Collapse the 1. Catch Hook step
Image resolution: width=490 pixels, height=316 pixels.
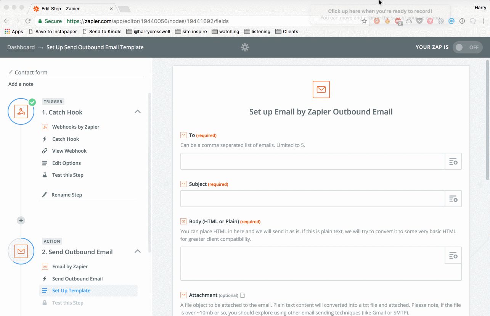click(x=138, y=112)
